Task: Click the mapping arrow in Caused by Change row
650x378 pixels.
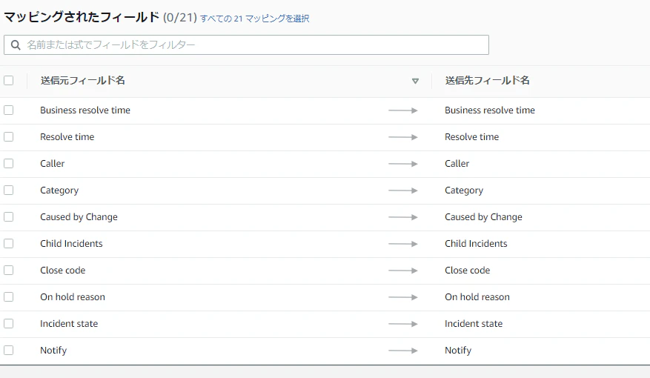Action: click(x=403, y=217)
